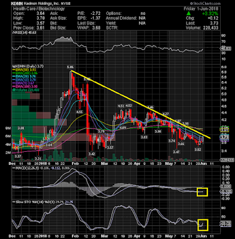
Task: Click the KDMN (Daily) 3.73 chart legend
Action: coord(28,66)
